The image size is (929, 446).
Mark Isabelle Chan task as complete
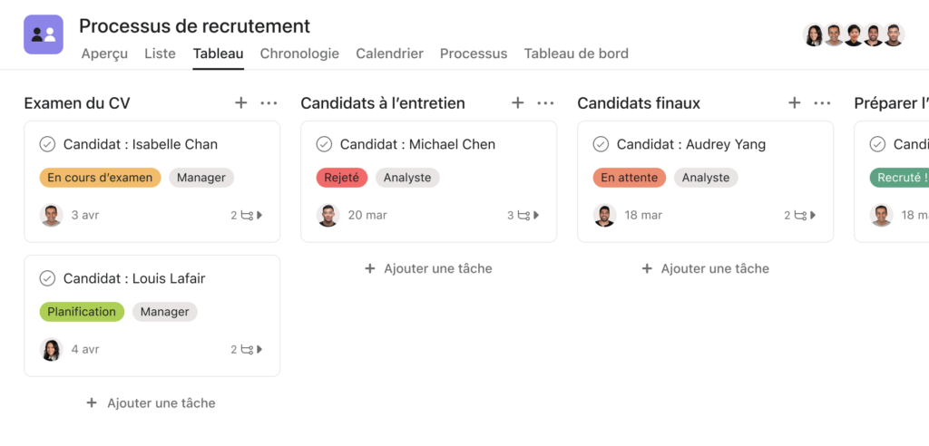(x=47, y=144)
